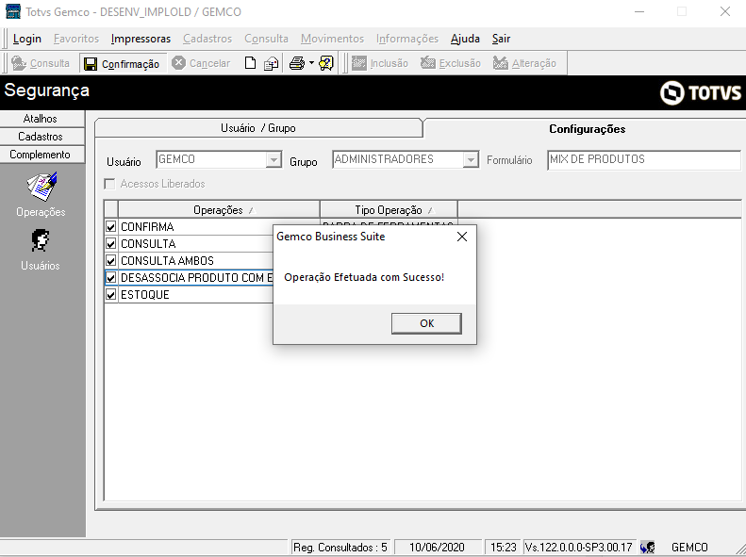Click the copy document toolbar icon
This screenshot has height=557, width=746.
coord(272,63)
